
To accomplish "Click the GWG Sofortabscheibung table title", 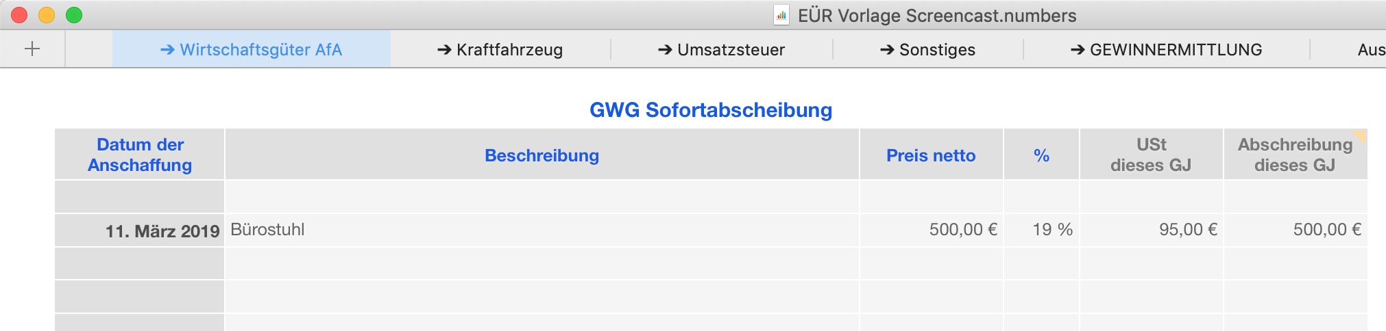I will [x=711, y=110].
